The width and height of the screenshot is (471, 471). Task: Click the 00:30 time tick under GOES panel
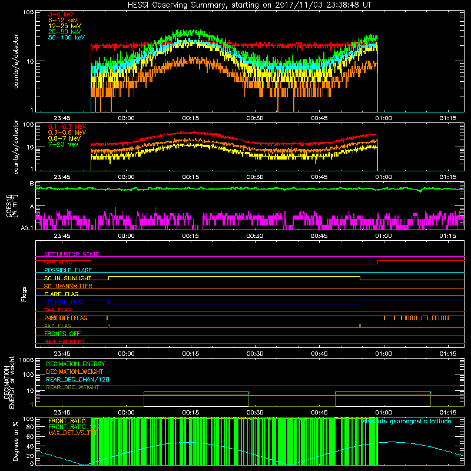tap(255, 236)
